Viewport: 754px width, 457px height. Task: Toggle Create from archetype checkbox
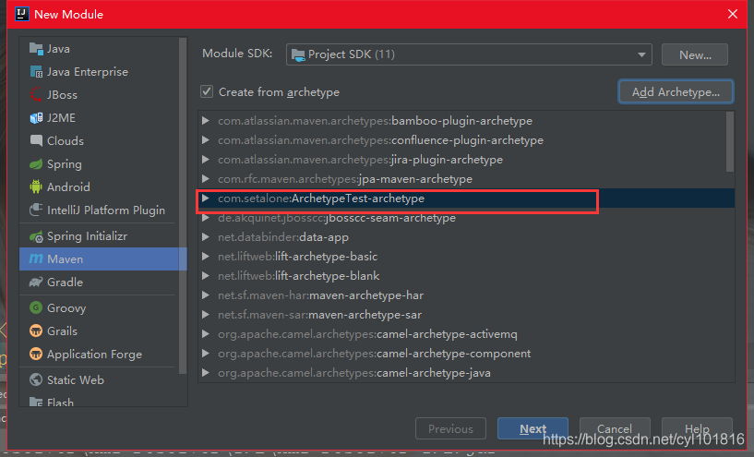pos(207,91)
